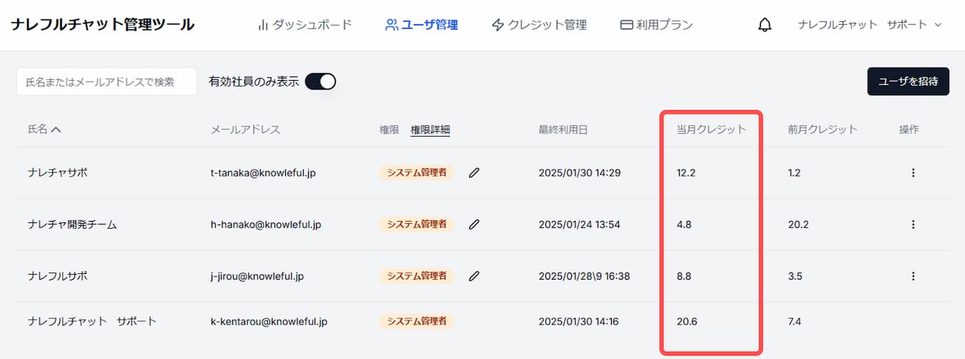Click the 権限詳細 link
Image resolution: width=965 pixels, height=359 pixels.
(x=430, y=129)
